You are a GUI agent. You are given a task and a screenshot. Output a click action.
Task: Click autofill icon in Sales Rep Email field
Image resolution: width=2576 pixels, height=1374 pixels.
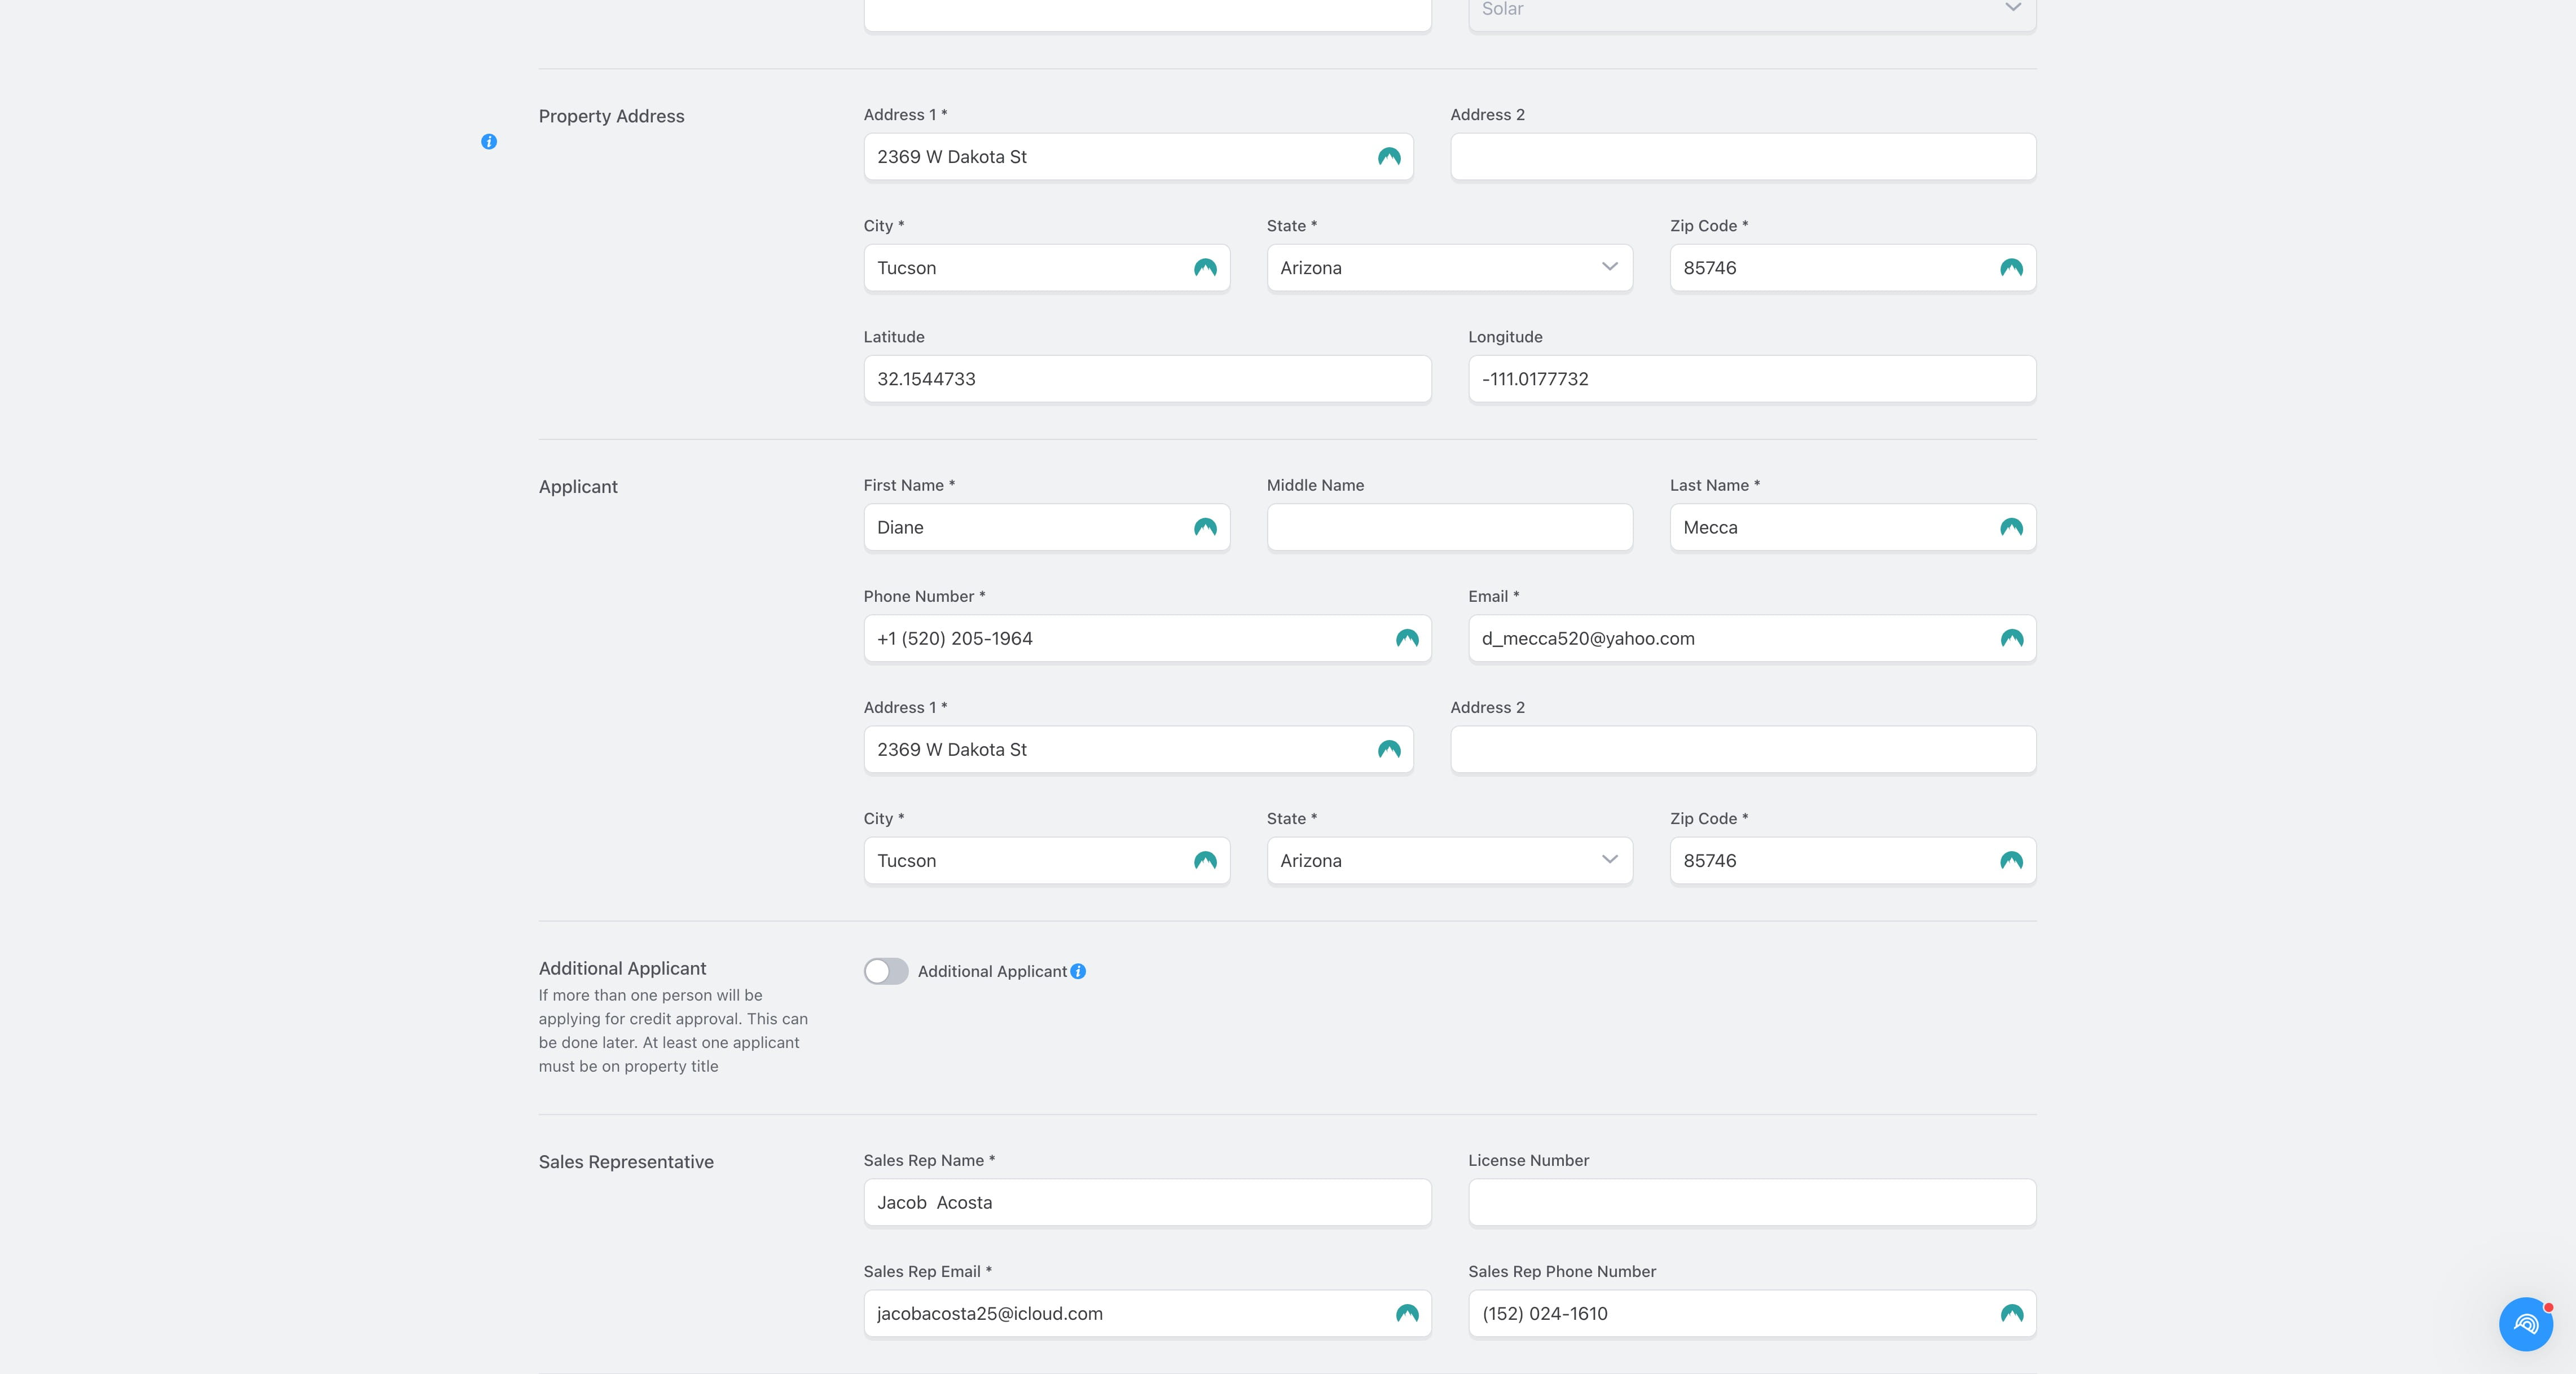coord(1407,1313)
